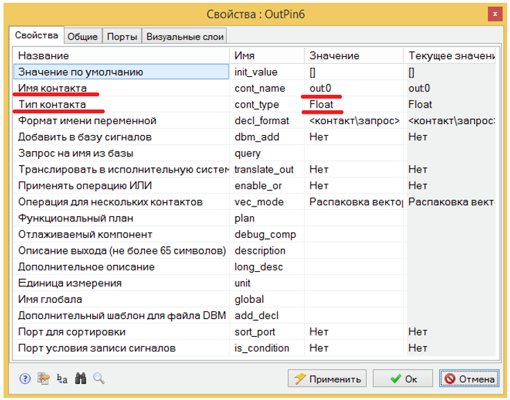Screen dimensions: 510x400
Task: Open the Порты tab
Action: (x=122, y=37)
